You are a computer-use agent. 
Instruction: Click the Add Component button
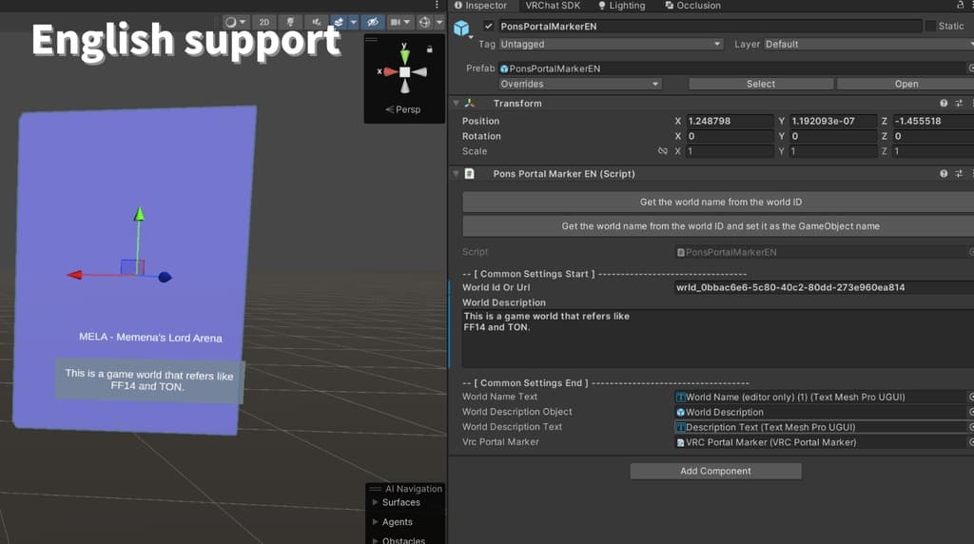[715, 472]
